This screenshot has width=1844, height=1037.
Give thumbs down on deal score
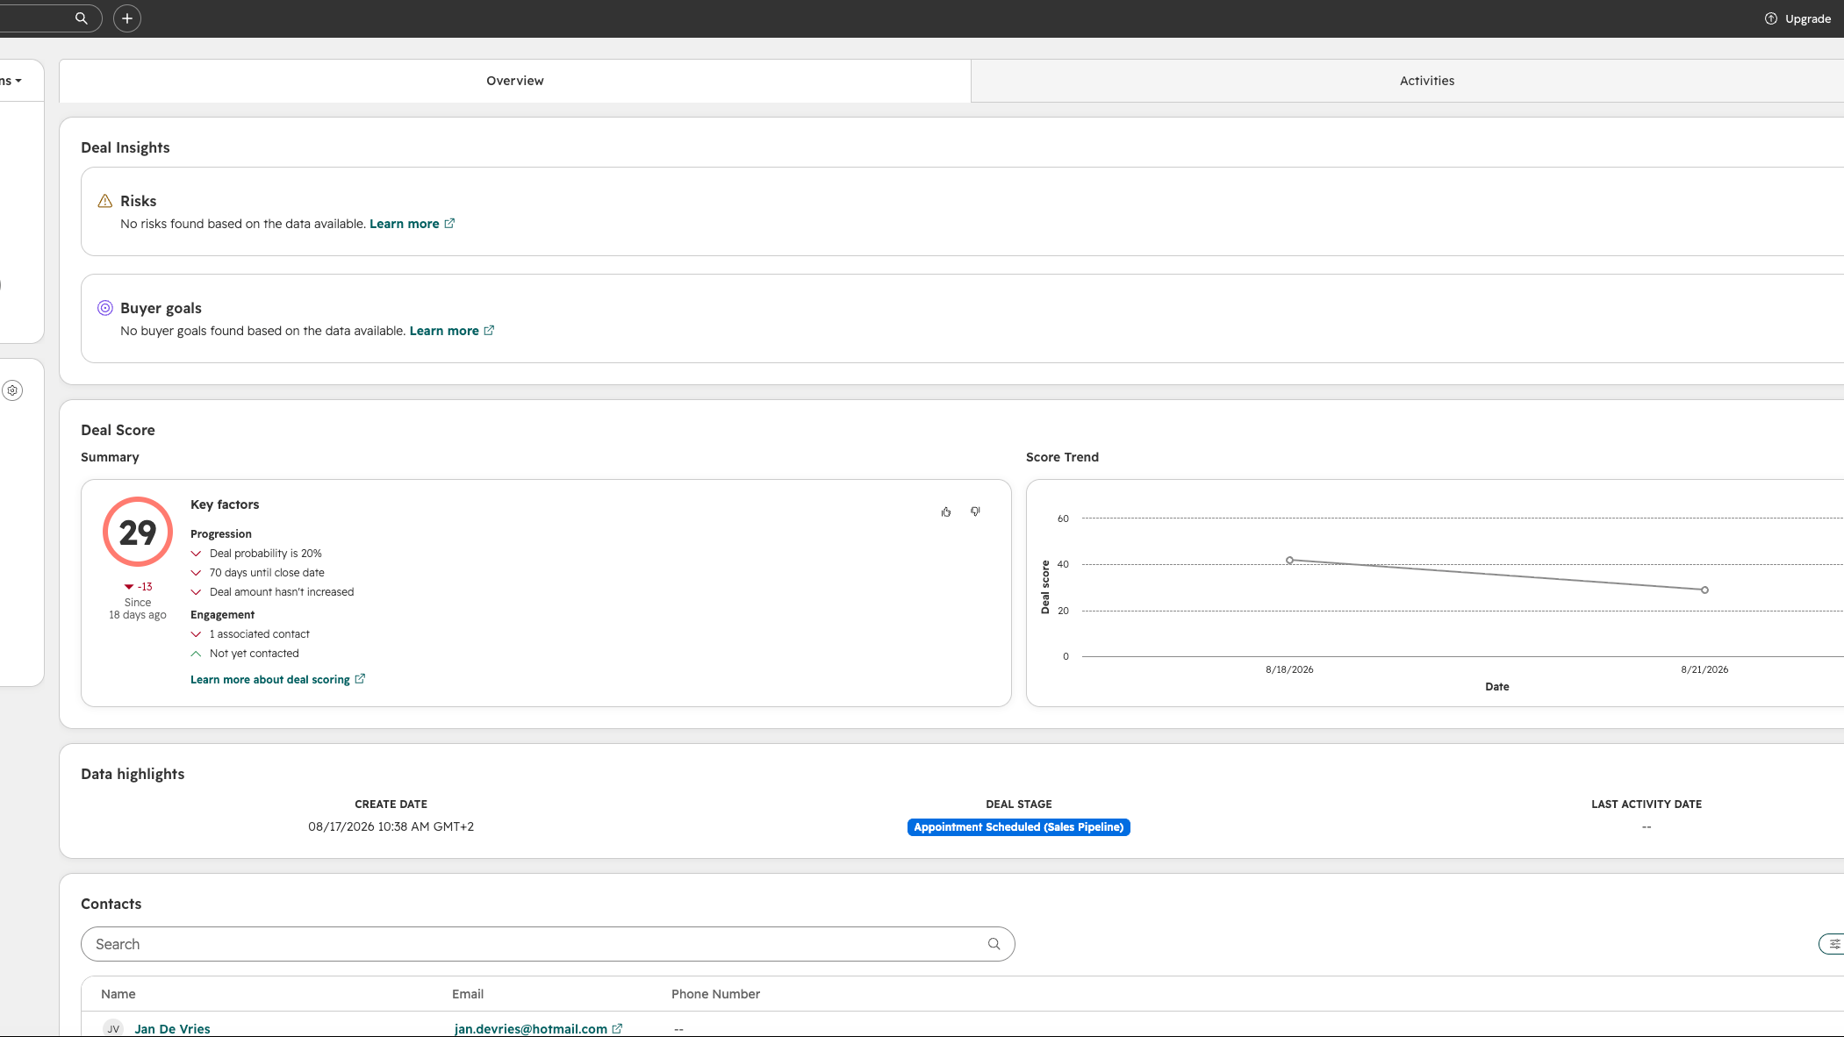(975, 511)
